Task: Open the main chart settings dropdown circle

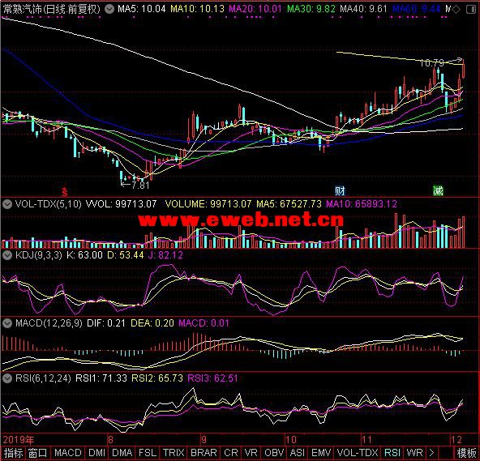Action: (x=109, y=9)
